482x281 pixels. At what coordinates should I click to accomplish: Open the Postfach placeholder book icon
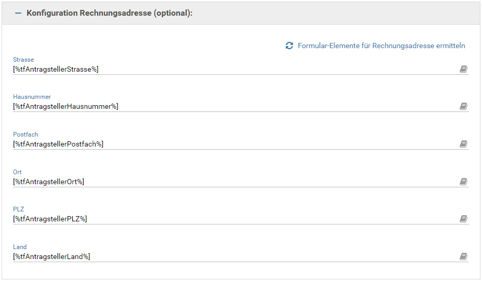coord(463,144)
